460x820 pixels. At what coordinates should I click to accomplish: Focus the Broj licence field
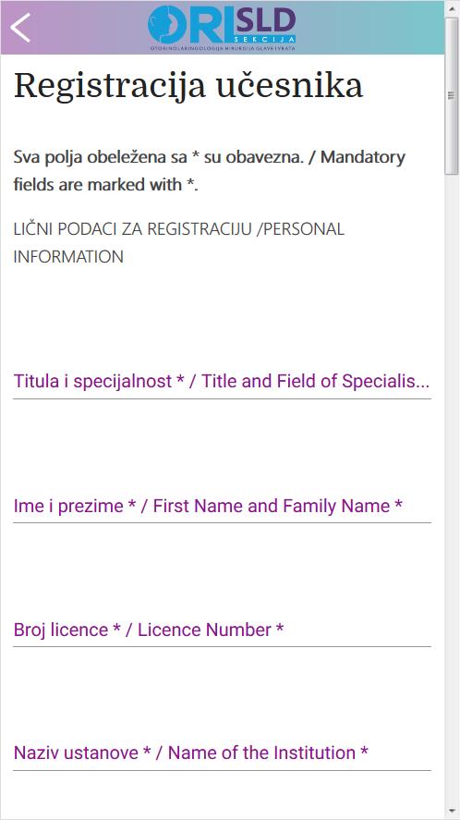click(x=223, y=630)
